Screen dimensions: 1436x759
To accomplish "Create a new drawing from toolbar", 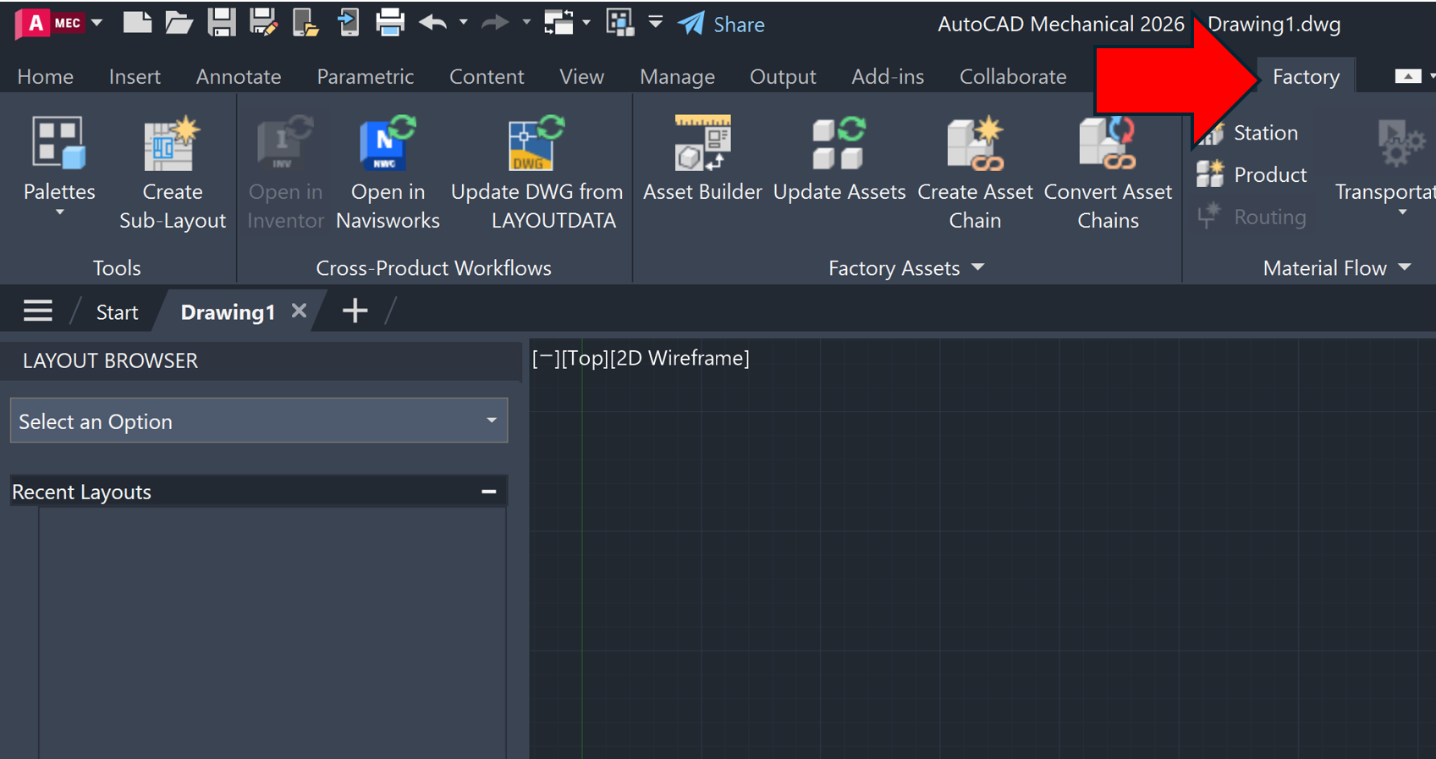I will pyautogui.click(x=137, y=23).
